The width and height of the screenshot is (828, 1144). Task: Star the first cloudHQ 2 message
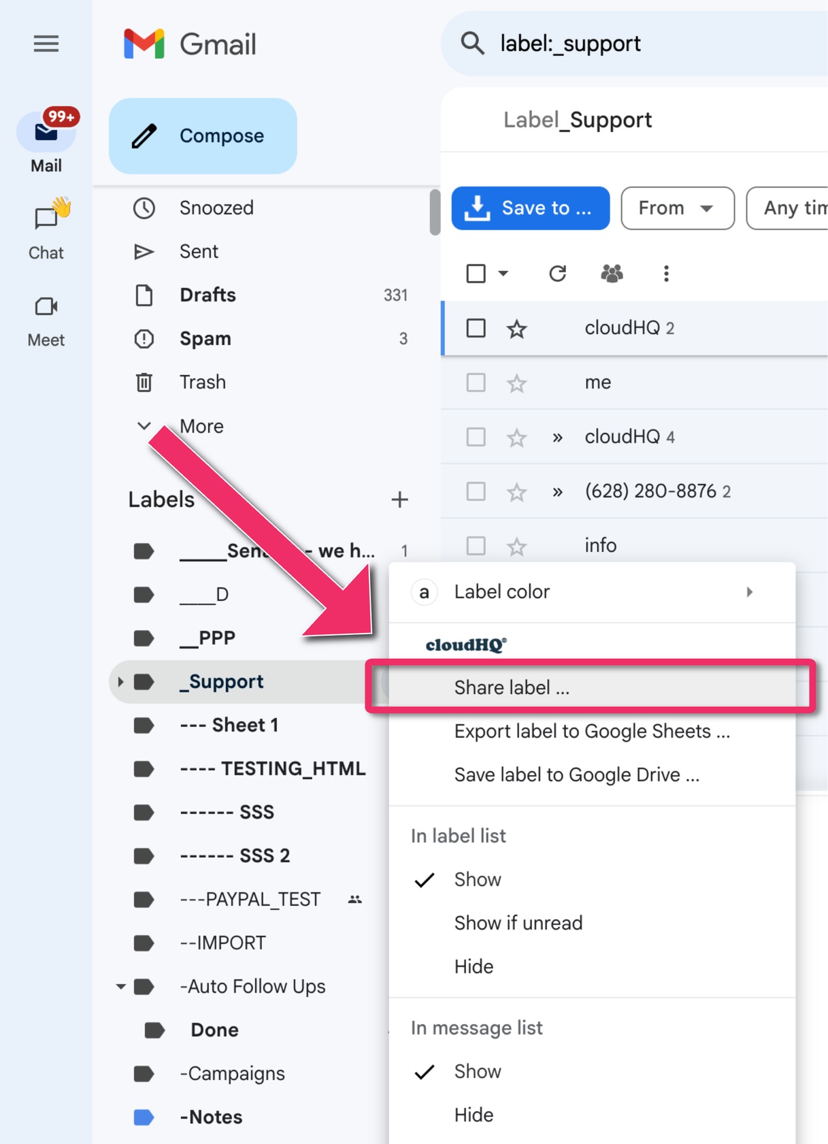point(516,329)
